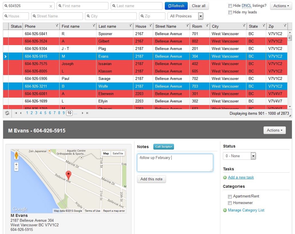This screenshot has width=295, height=234.
Task: Jump to last page of results
Action: [87, 113]
